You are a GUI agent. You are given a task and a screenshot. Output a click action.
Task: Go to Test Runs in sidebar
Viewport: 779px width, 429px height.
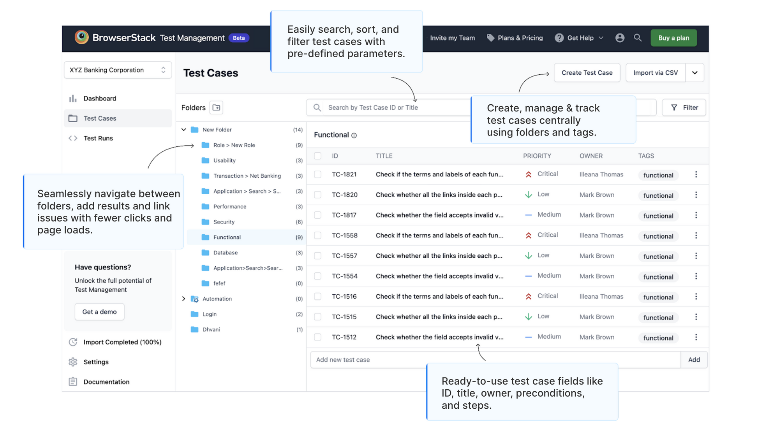coord(98,138)
